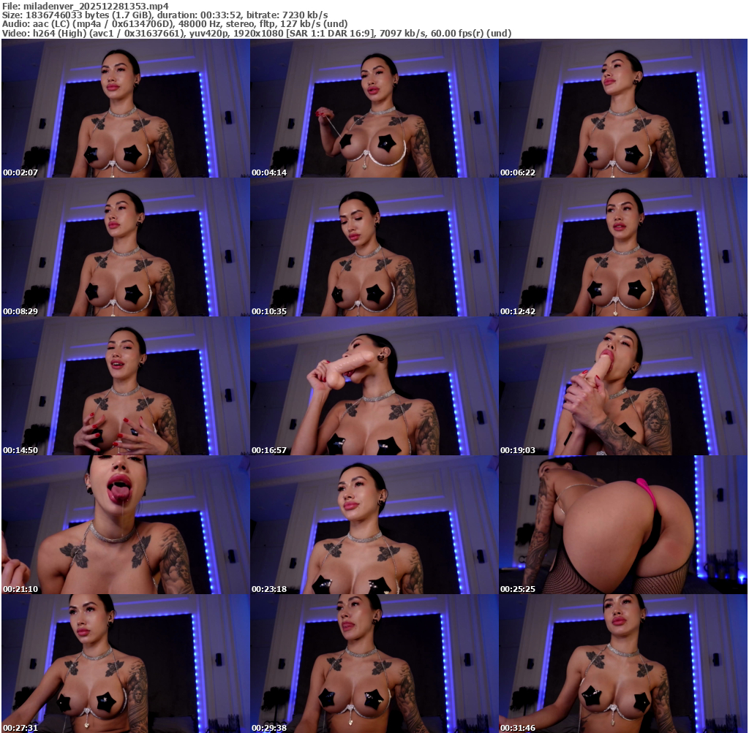The width and height of the screenshot is (749, 733).
Task: Click the "Audio: aac (LC)" info line
Action: 175,24
